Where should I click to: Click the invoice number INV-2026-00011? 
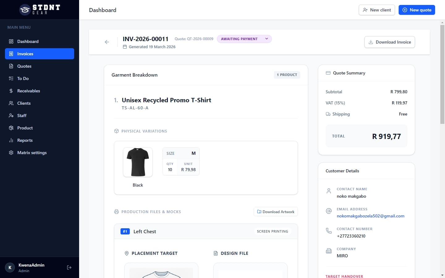[146, 39]
